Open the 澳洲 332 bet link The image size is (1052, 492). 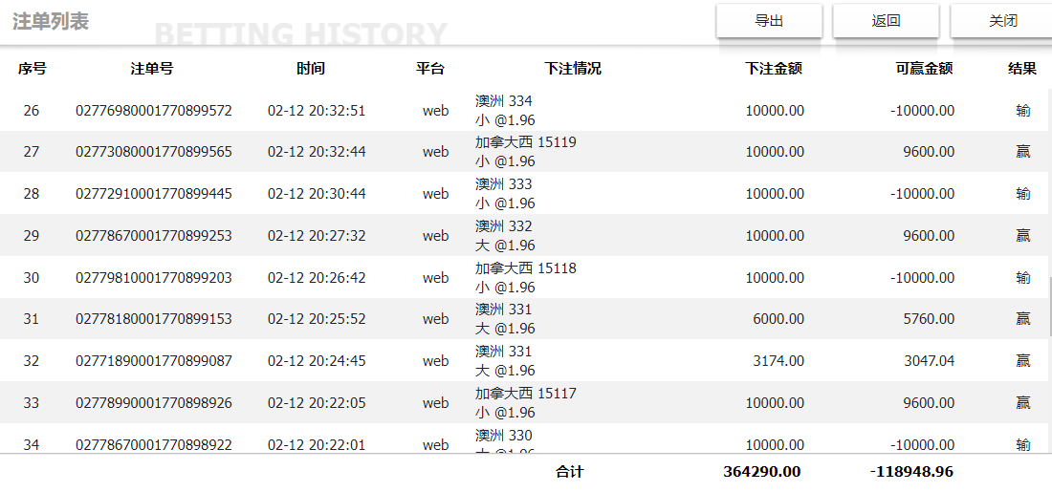(x=504, y=226)
